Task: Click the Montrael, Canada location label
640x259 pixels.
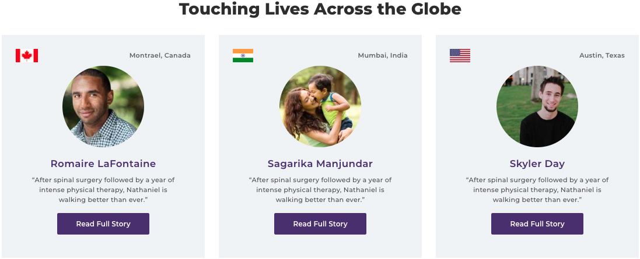Action: [160, 55]
